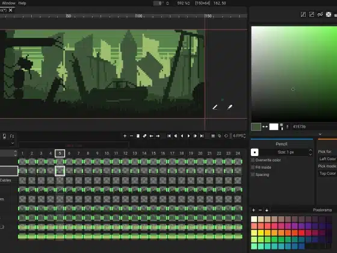
Task: Open the Window menu
Action: coord(8,3)
